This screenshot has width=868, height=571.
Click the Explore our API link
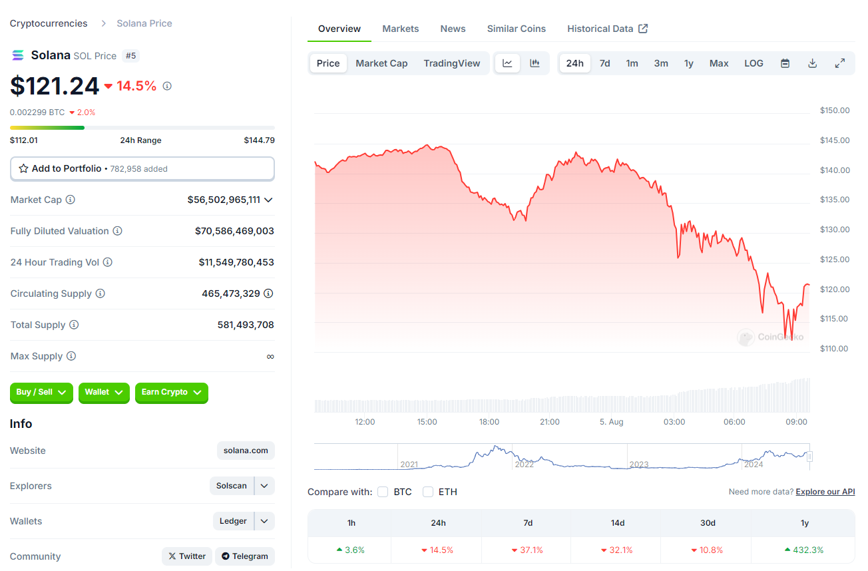825,492
